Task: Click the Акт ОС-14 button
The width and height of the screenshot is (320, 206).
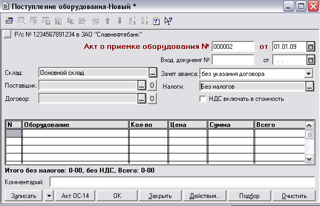Action: (x=75, y=196)
